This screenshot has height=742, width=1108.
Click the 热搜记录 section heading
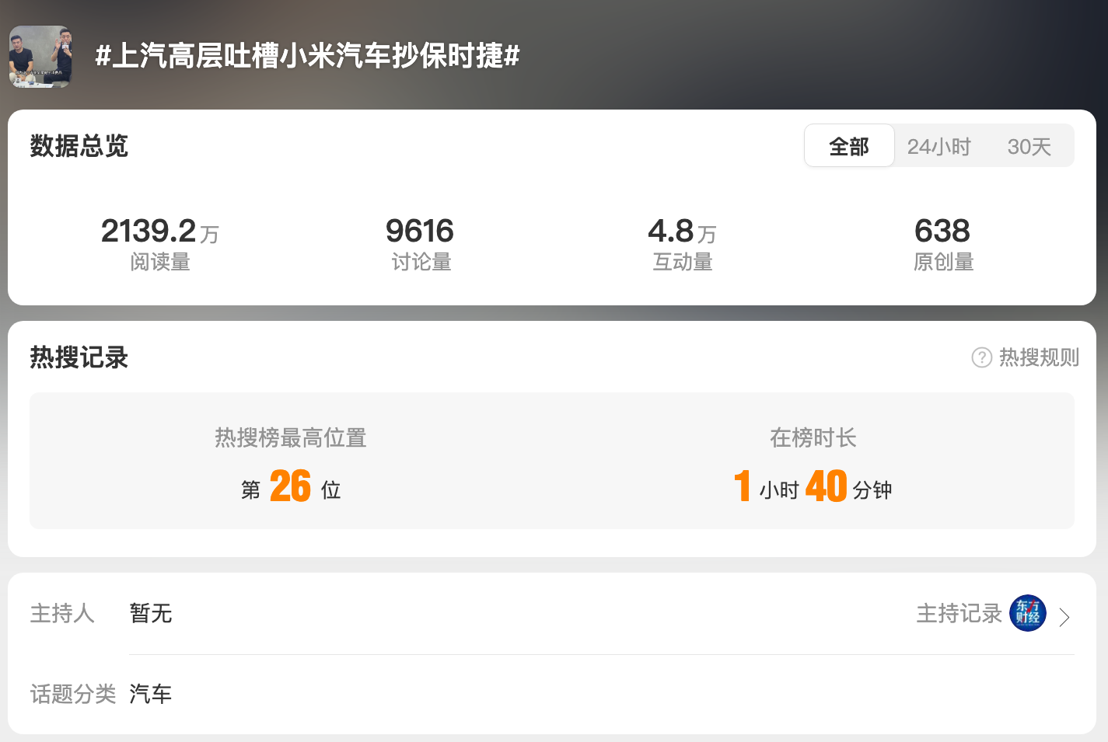pos(79,357)
